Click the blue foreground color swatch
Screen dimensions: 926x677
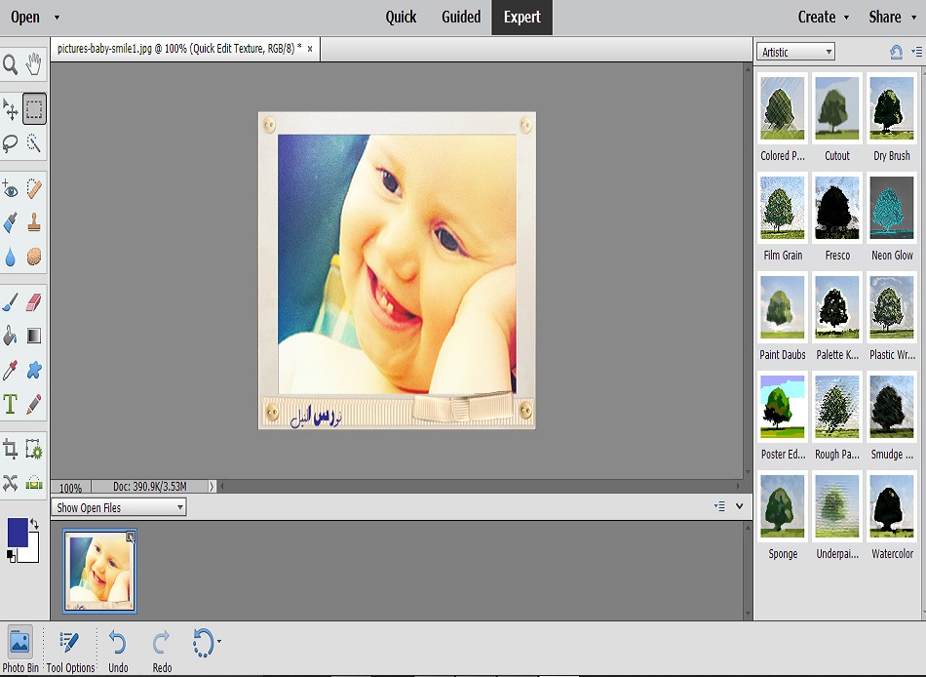click(18, 532)
